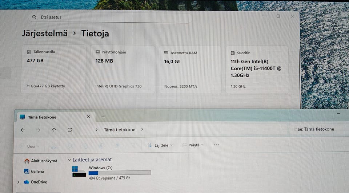Viewport: 349px width, 193px height.
Task: Minimize the Explorer window
Action: click(x=338, y=114)
